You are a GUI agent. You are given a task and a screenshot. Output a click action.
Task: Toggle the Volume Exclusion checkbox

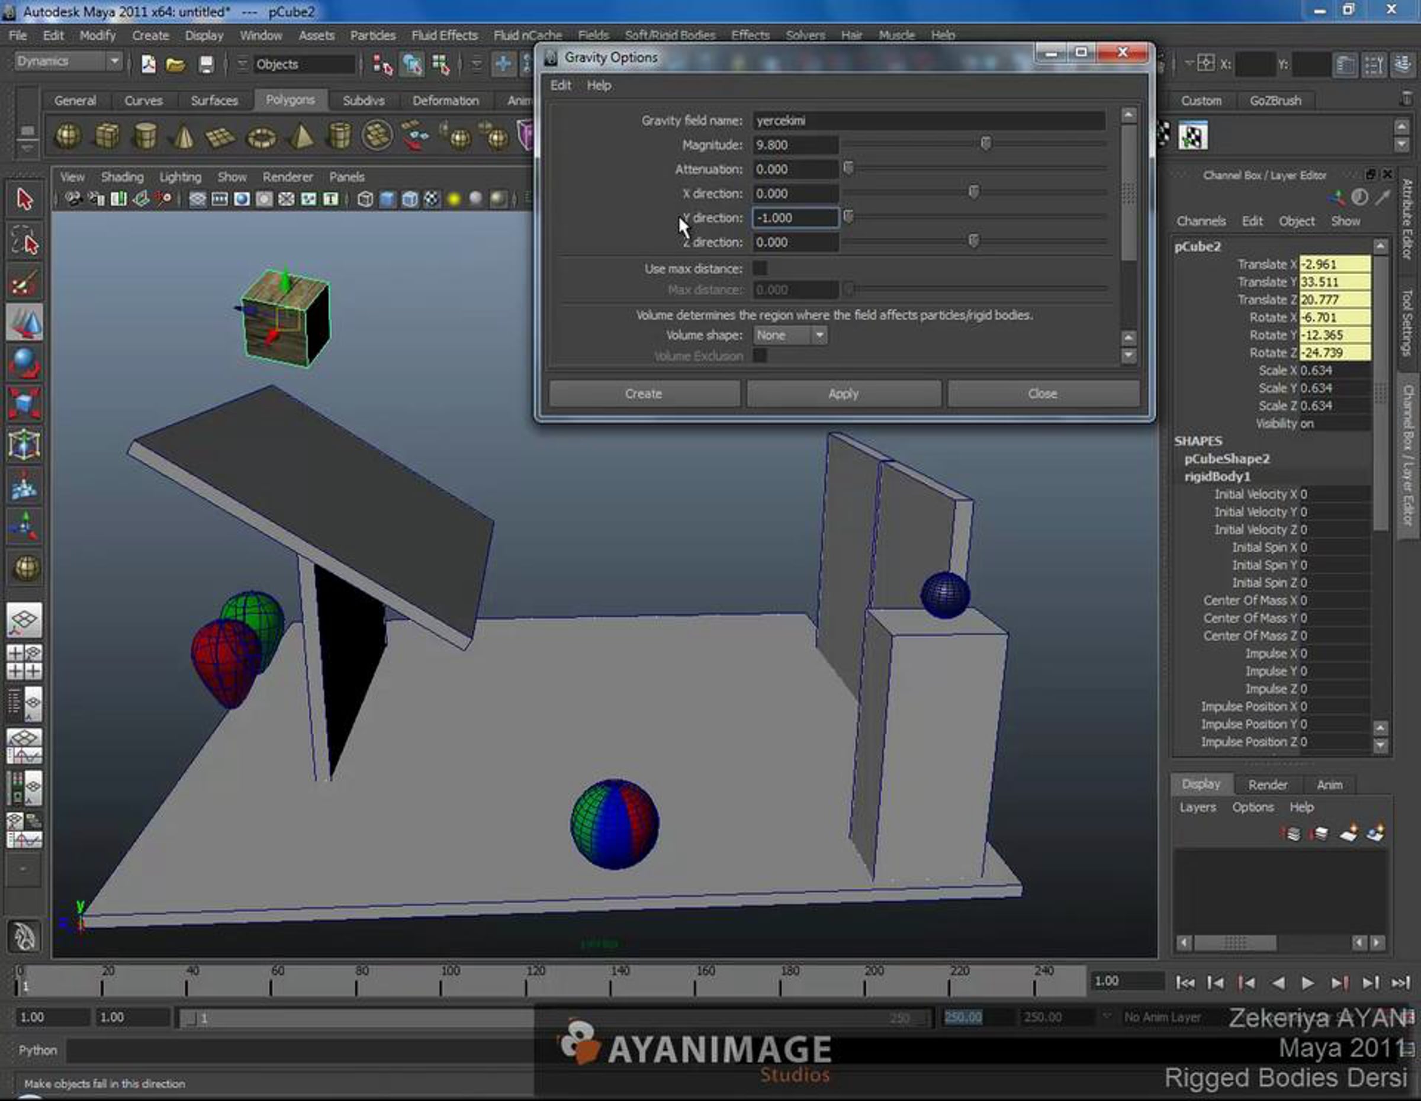[759, 356]
